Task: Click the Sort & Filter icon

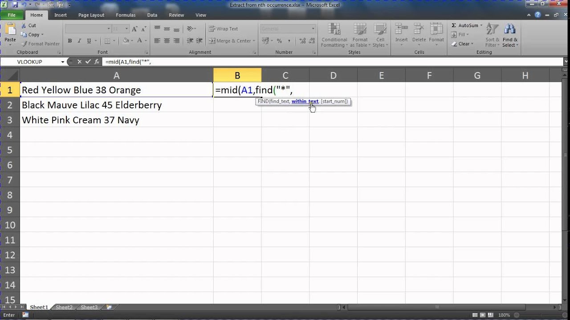Action: click(x=492, y=35)
